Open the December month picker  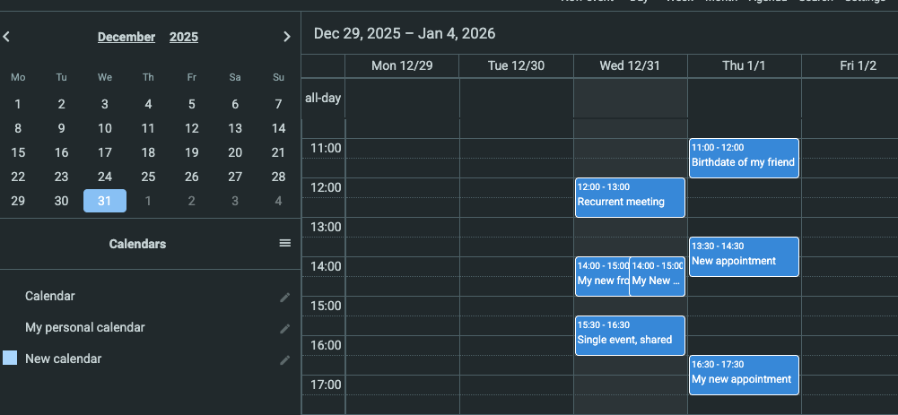(x=126, y=37)
